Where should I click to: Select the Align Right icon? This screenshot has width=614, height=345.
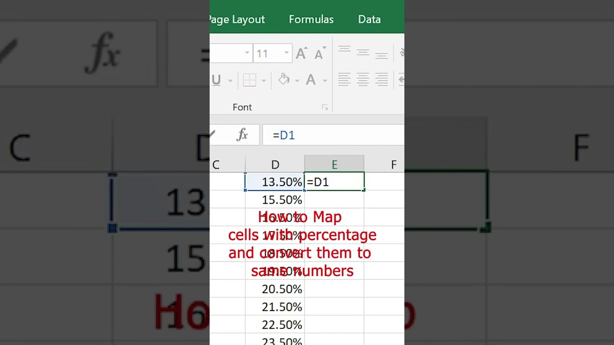(382, 80)
